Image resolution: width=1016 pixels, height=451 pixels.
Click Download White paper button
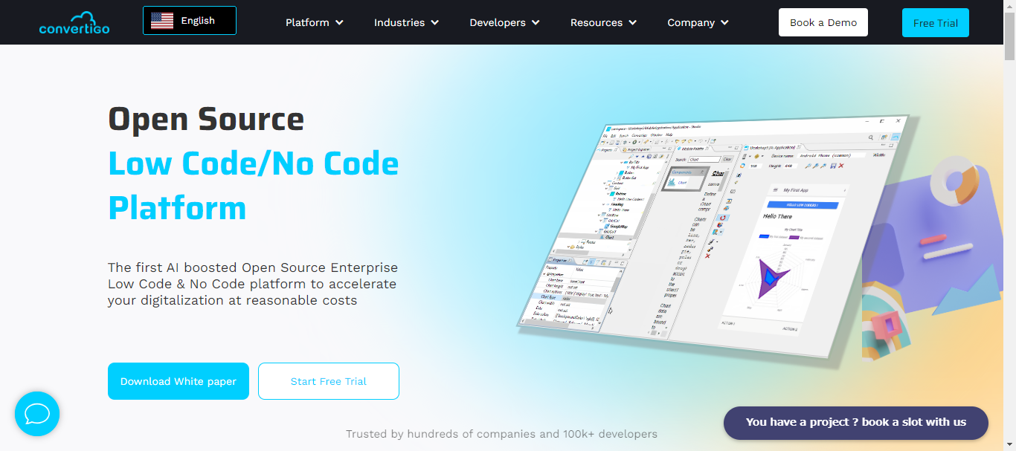click(x=179, y=381)
